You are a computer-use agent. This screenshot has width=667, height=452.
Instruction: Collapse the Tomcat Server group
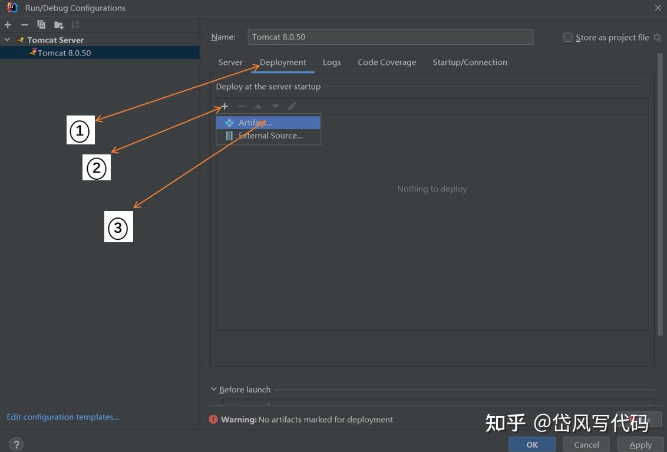pos(8,39)
